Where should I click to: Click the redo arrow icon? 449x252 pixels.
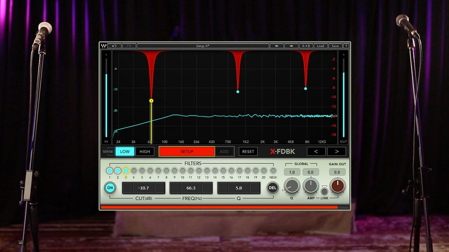coord(129,46)
